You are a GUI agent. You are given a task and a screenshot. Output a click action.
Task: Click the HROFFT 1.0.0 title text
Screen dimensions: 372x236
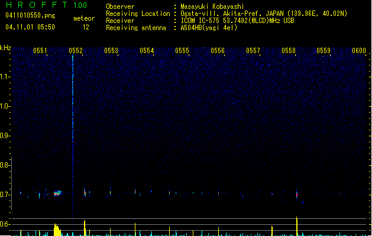pyautogui.click(x=47, y=5)
